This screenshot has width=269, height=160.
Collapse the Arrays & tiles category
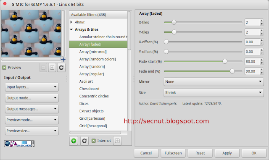point(71,29)
